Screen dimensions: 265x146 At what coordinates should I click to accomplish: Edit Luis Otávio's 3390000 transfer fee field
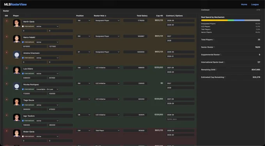34,78
